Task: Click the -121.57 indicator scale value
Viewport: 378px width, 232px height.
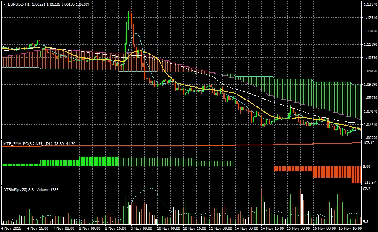Action: pyautogui.click(x=369, y=183)
